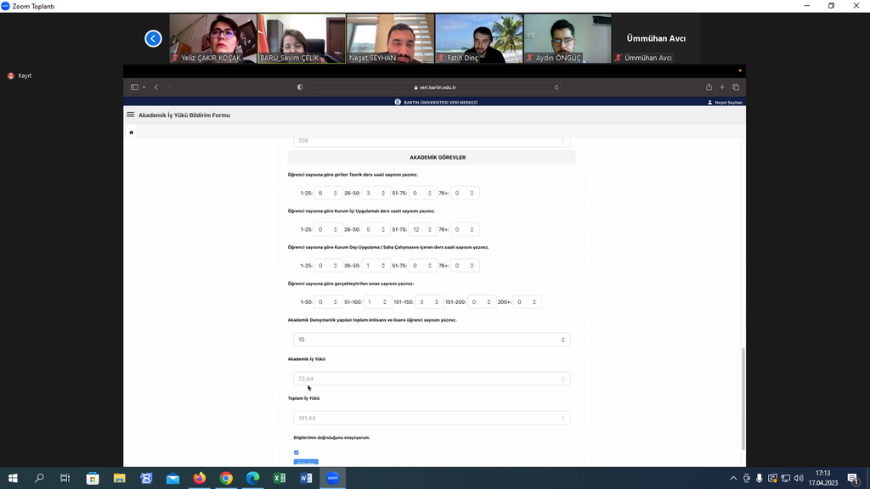
Task: Click the home icon in the breadcrumb bar
Action: 131,132
